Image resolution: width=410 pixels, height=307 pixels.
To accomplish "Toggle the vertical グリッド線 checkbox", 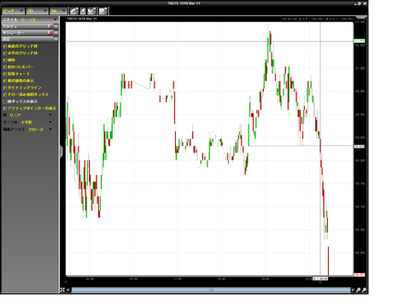I will pyautogui.click(x=5, y=46).
